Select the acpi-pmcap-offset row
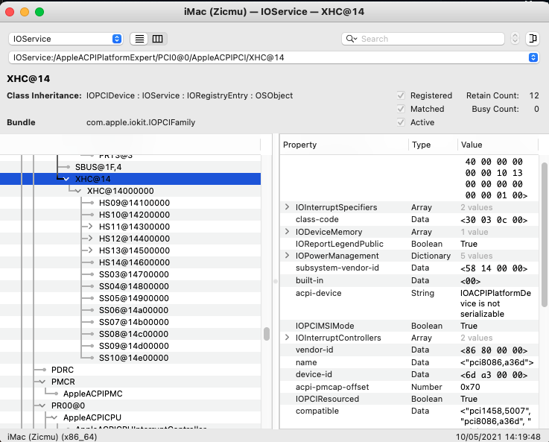549x442 pixels. [409, 387]
